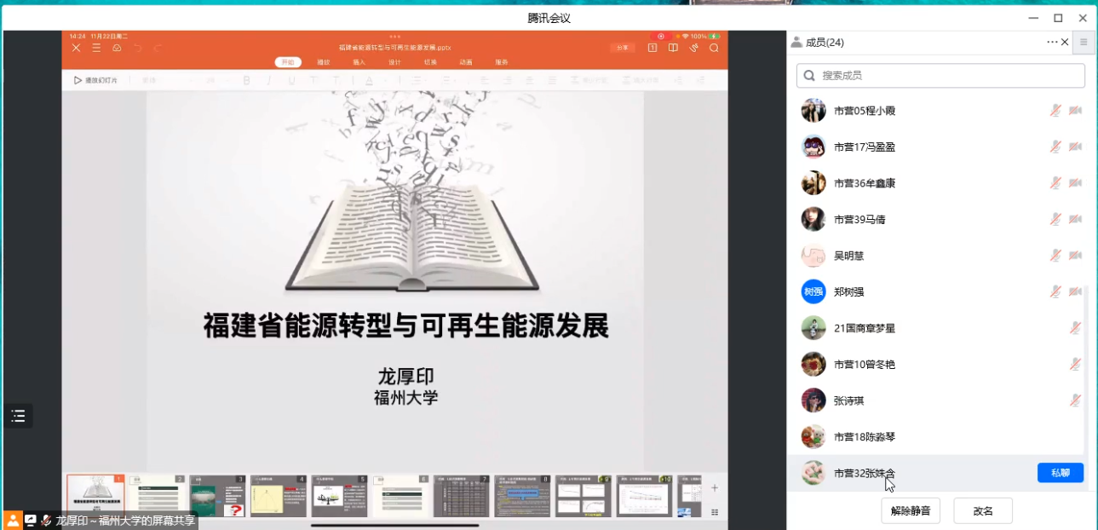Viewport: 1098px width, 530px height.
Task: Click the floating list icon at left edge
Action: click(x=18, y=416)
